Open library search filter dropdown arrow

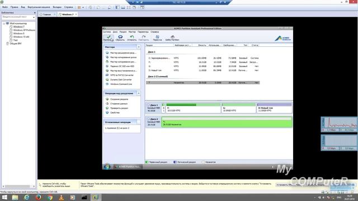pos(34,17)
